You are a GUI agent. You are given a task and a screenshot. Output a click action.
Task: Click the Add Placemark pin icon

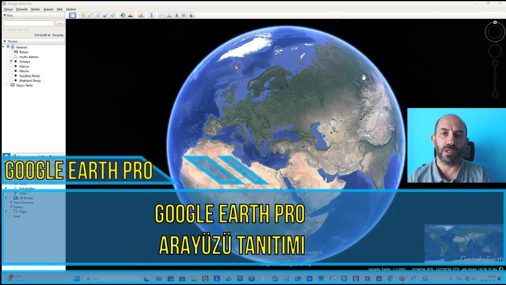83,15
